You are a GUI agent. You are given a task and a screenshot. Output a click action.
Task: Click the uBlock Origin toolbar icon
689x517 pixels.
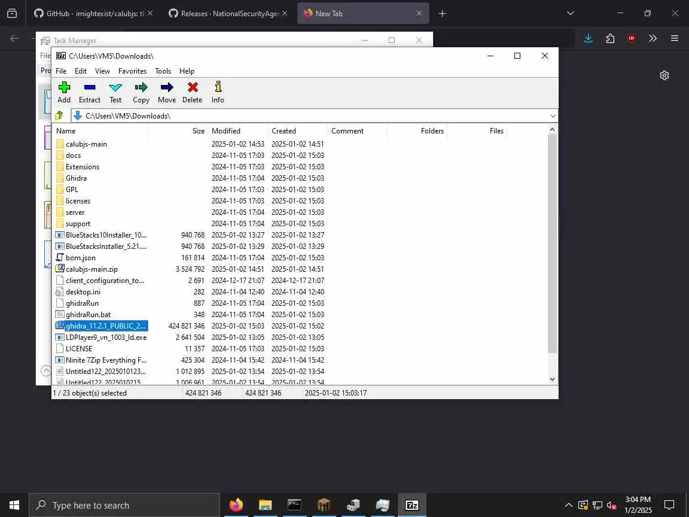pos(632,39)
